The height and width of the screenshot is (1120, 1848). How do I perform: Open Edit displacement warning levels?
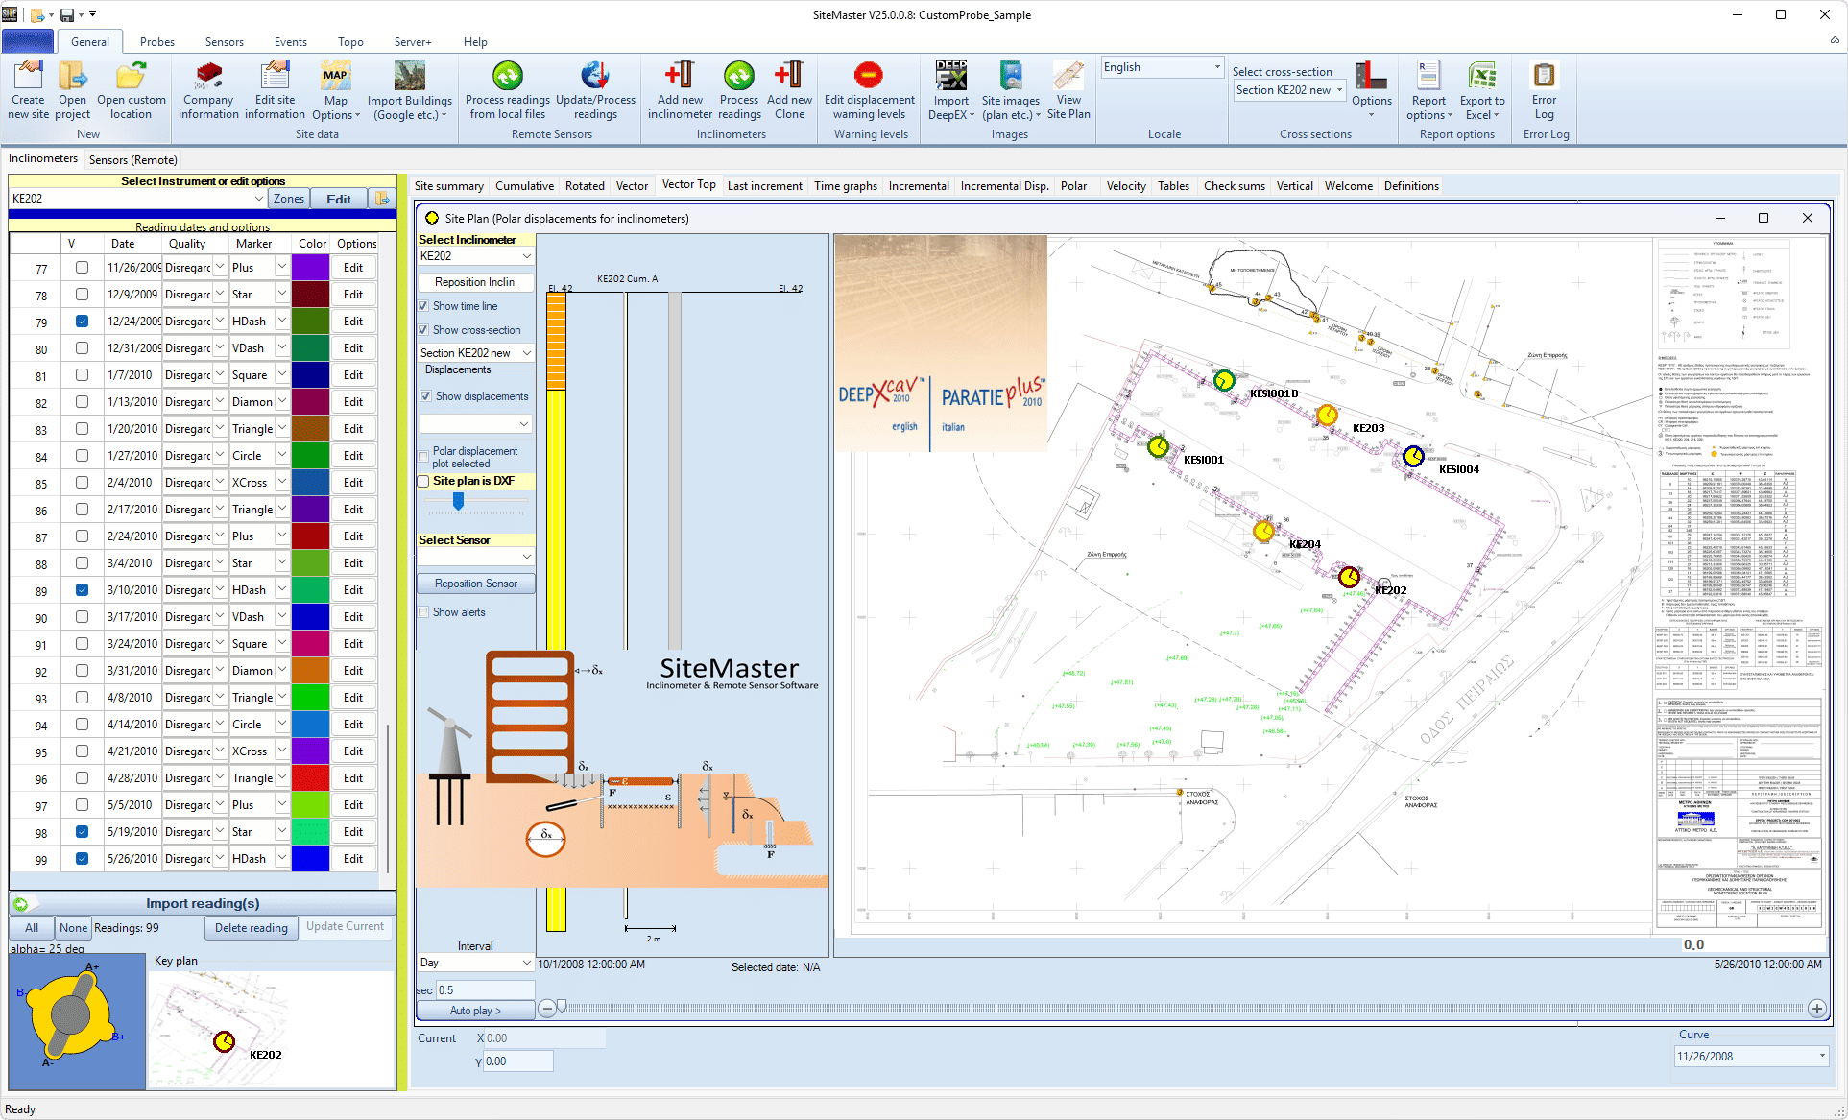(x=868, y=76)
